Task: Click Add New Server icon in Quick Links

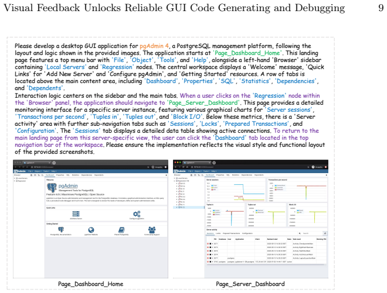Action: (76, 213)
